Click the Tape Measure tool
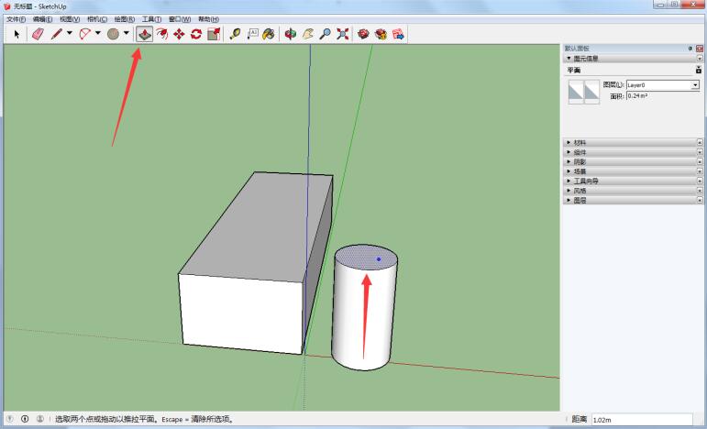Screen dimensions: 707x429 pos(236,34)
